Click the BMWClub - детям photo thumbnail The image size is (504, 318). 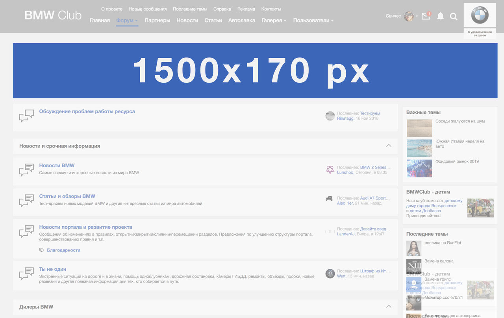480,208
